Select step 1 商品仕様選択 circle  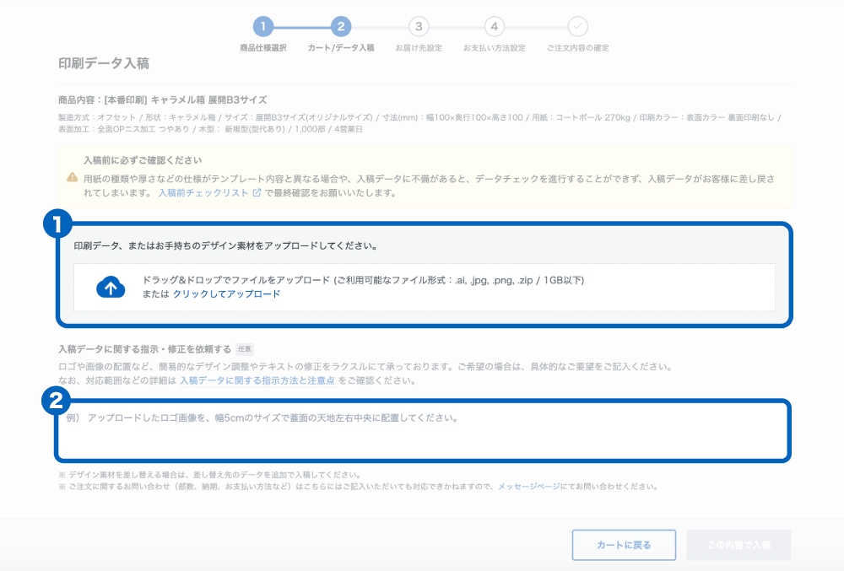(263, 26)
